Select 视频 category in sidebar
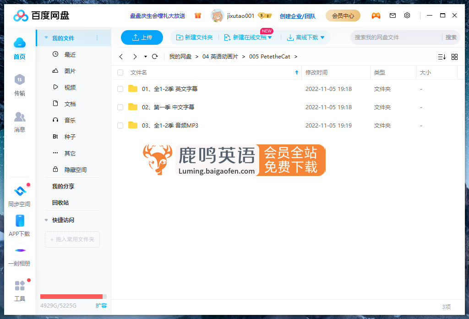The image size is (469, 319). coord(69,87)
